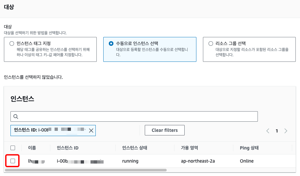Choose the 리소스 그룹 선택 radio option
This screenshot has width=300, height=176.
211,44
